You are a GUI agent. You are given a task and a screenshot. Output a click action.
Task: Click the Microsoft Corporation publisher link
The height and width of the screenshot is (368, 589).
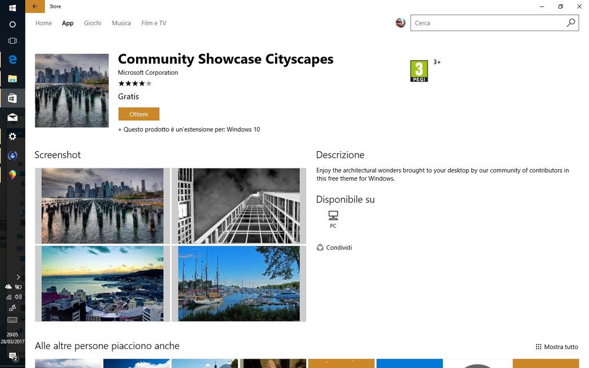(x=148, y=72)
